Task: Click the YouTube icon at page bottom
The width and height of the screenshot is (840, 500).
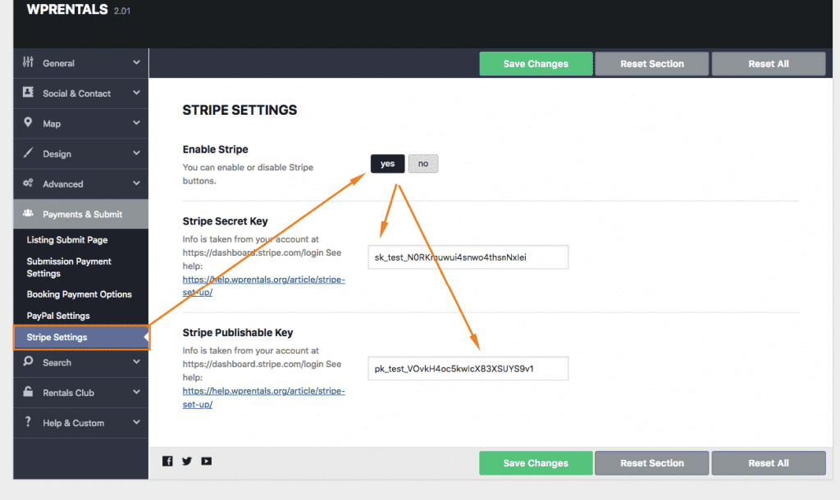Action: click(x=206, y=461)
